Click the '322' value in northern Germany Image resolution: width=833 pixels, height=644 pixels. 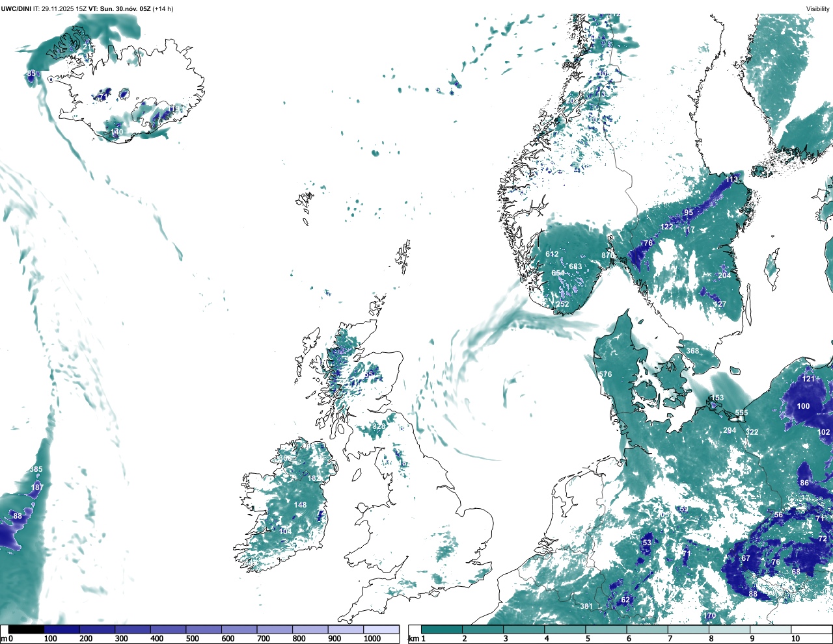click(x=752, y=432)
